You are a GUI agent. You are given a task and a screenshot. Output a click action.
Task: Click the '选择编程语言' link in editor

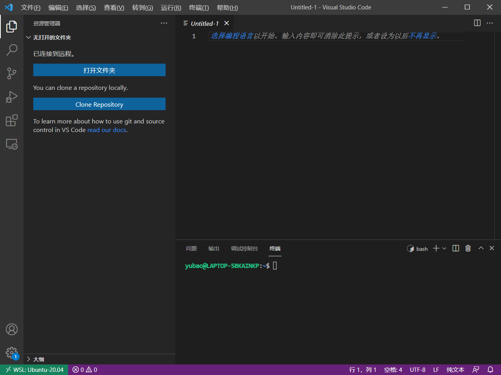pyautogui.click(x=232, y=36)
